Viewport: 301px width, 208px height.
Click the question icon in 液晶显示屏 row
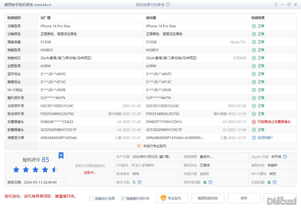[254, 138]
